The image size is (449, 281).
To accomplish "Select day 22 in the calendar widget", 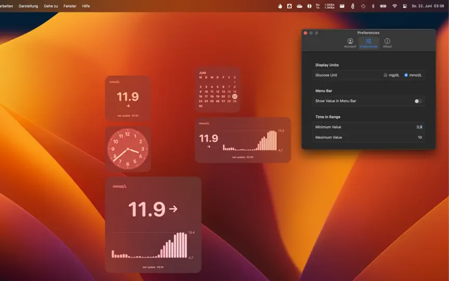I will pos(234,96).
